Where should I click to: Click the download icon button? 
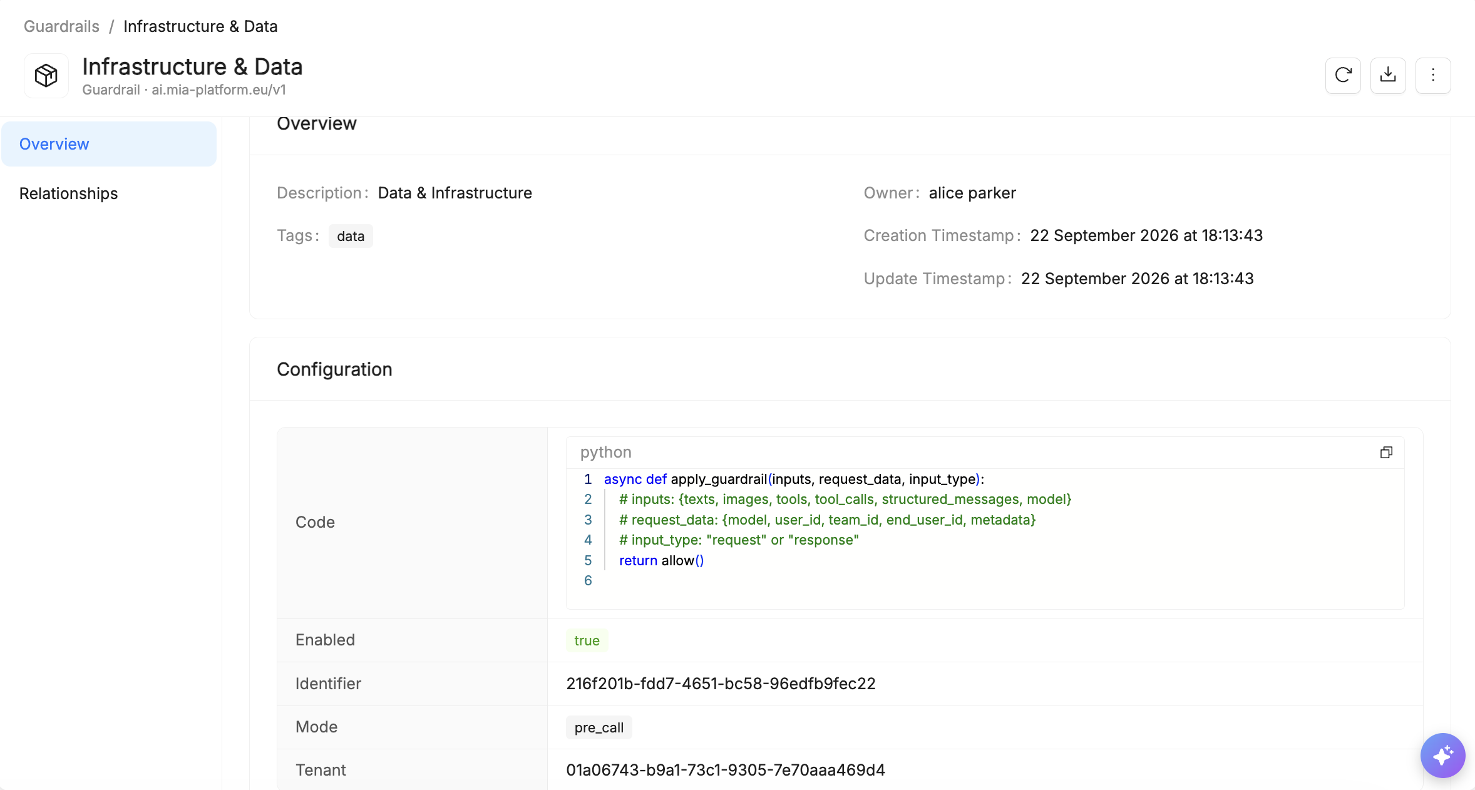pyautogui.click(x=1388, y=75)
